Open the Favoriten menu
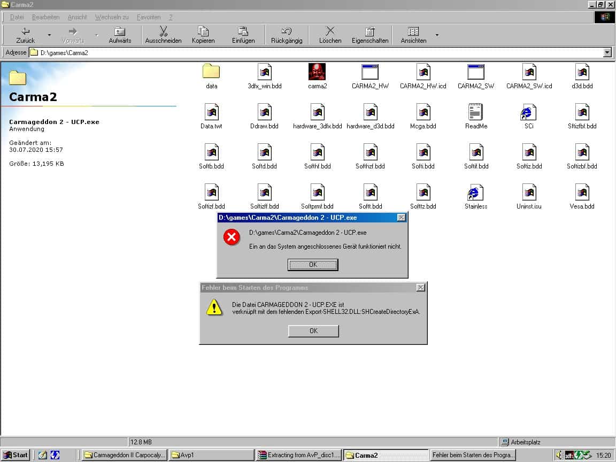 coord(149,17)
